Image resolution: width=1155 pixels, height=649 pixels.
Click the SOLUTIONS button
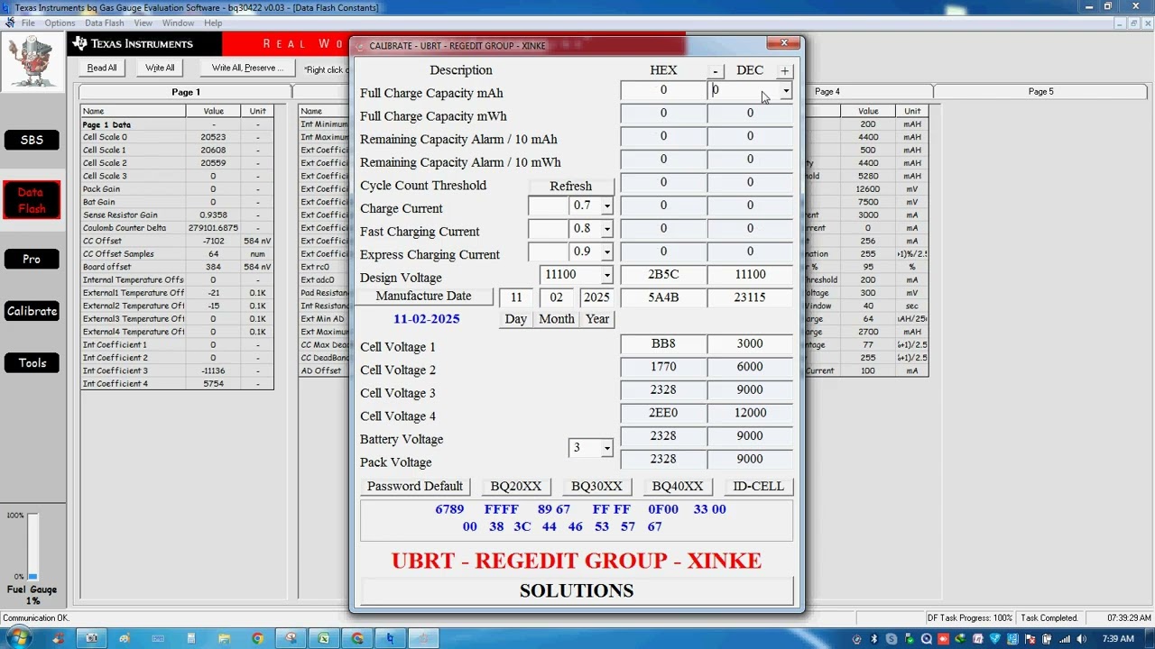[577, 591]
